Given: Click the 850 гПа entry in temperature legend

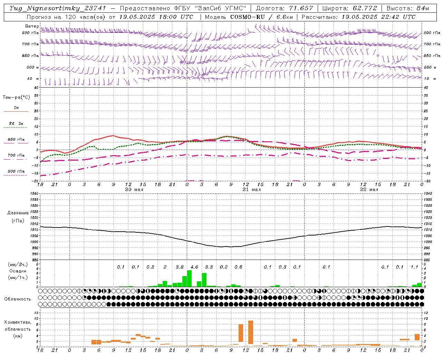Looking at the screenshot, I should point(16,140).
